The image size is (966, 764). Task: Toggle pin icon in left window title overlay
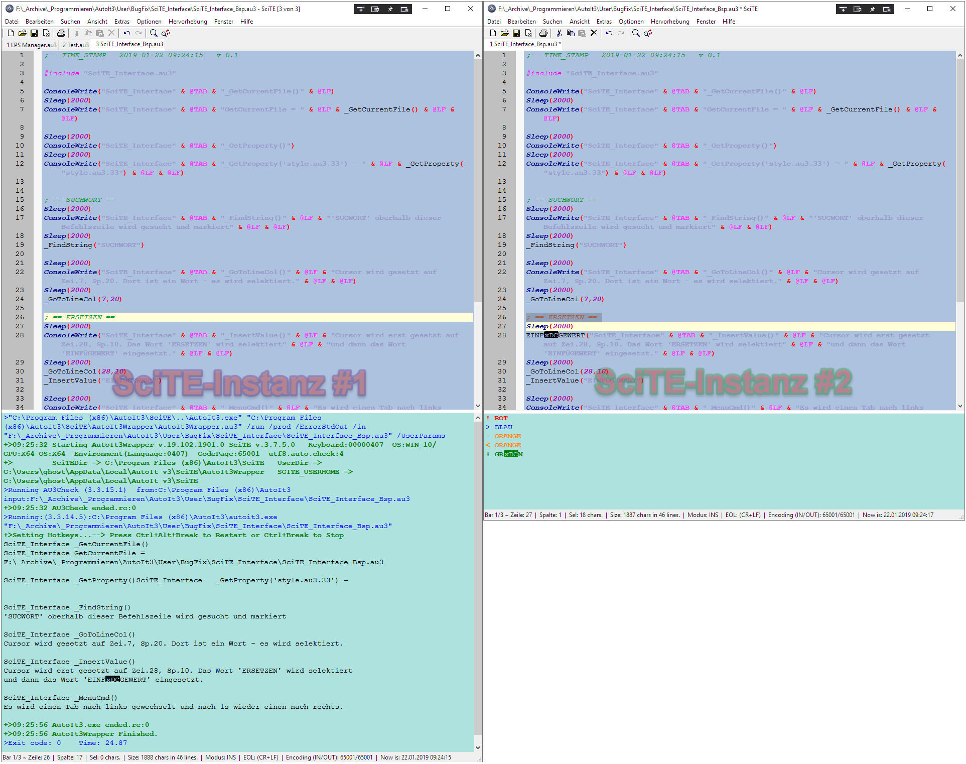point(390,9)
